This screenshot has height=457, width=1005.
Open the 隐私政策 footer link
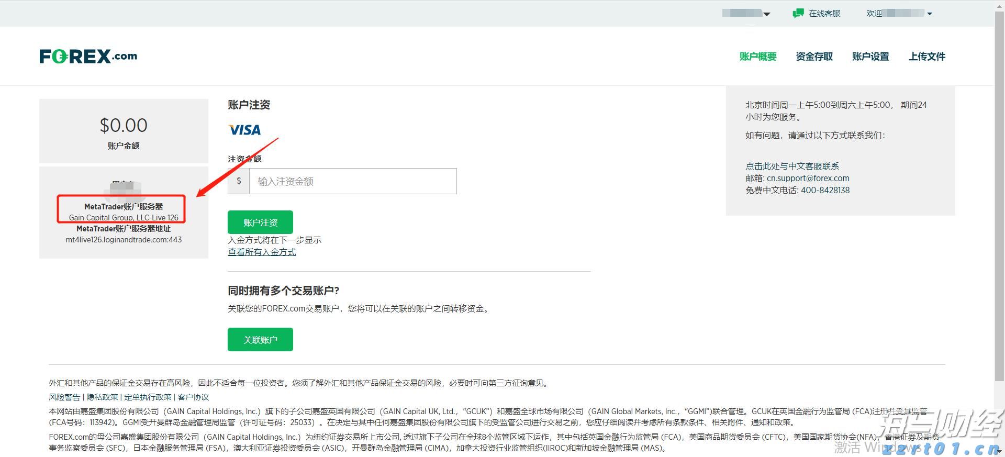click(102, 397)
